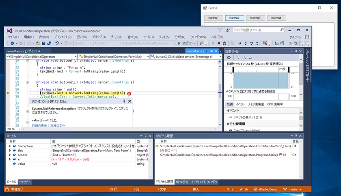Click the 詳細のコピー link in exception popup

58,125
